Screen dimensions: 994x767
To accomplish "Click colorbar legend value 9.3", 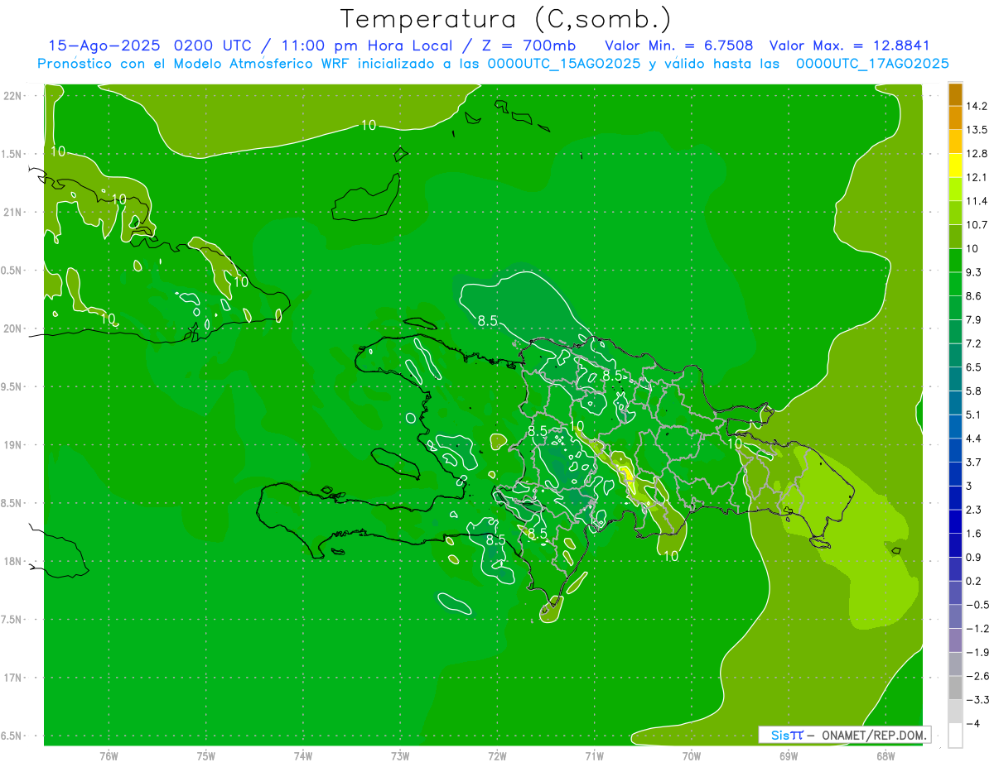I will (975, 272).
